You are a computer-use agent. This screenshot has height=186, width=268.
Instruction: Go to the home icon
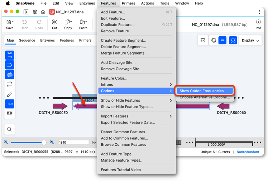[43, 12]
